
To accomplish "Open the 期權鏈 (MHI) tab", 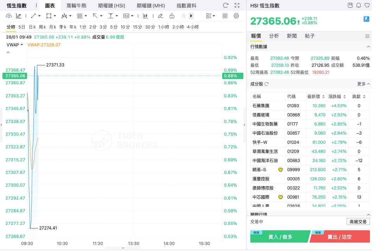I will pos(151,6).
